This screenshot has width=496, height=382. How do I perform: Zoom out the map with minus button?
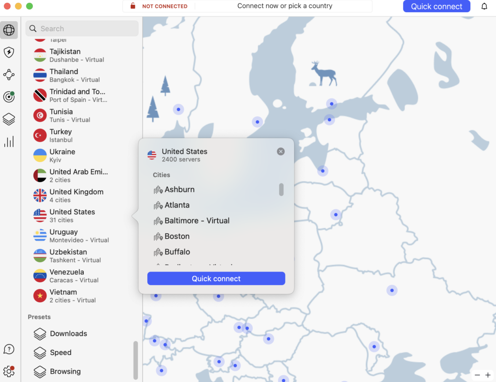coord(477,375)
